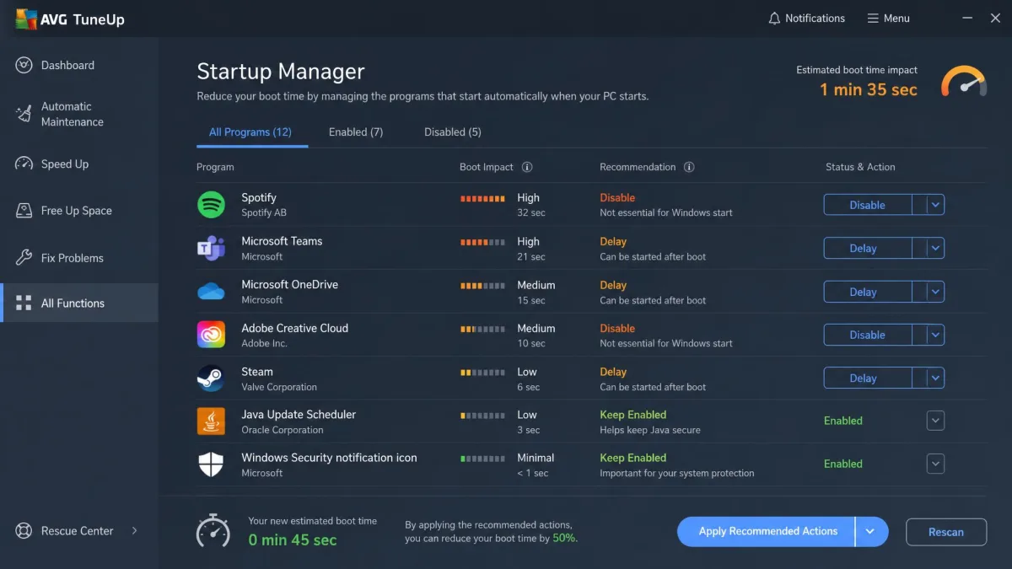1012x569 pixels.
Task: Open the Dashboard sidebar icon
Action: (x=24, y=65)
